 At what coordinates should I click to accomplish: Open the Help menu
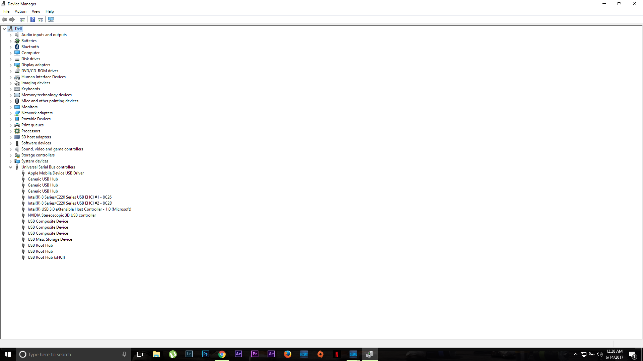click(x=50, y=11)
